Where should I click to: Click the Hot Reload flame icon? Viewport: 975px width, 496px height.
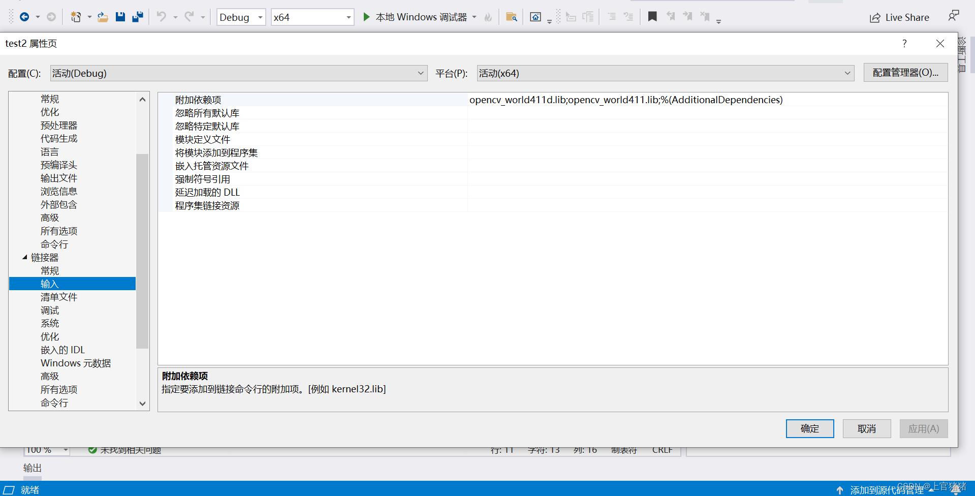[488, 17]
